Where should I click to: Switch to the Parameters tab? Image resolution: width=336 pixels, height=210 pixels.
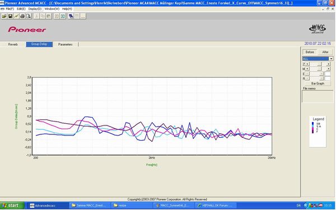(66, 44)
